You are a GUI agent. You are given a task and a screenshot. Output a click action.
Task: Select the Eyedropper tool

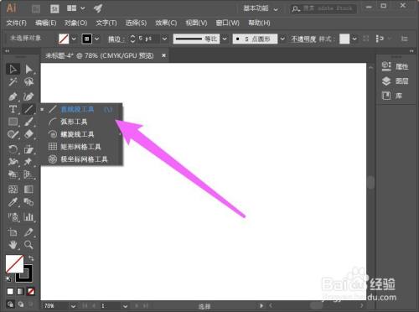coord(13,202)
